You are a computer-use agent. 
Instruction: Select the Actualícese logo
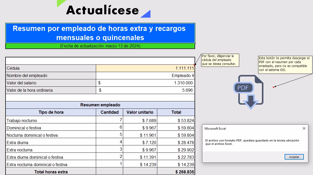(102, 10)
